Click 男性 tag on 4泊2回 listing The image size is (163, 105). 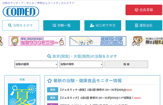(x=53, y=98)
